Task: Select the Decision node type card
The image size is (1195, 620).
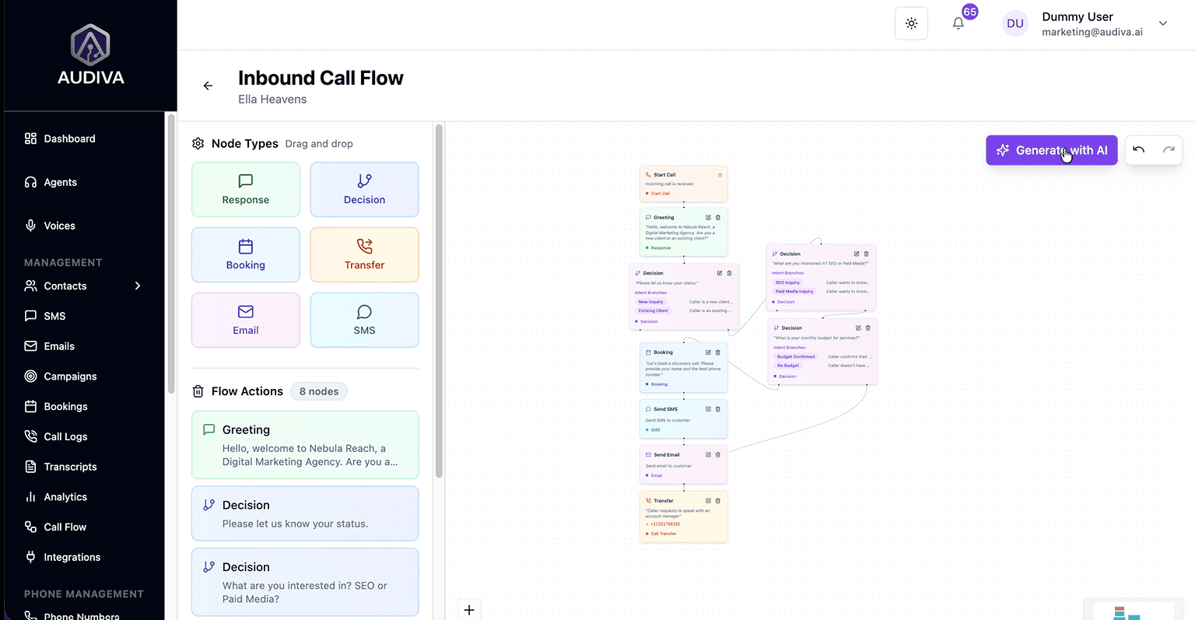Action: [x=364, y=190]
